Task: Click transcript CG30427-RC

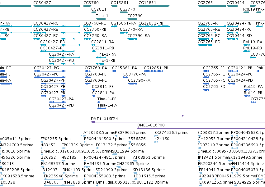Action: (57, 26)
